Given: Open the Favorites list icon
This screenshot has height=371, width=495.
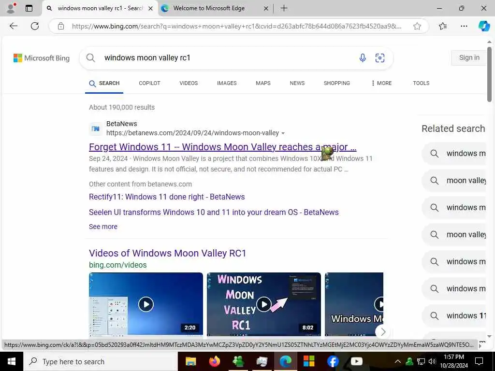Looking at the screenshot, I should click(x=443, y=26).
